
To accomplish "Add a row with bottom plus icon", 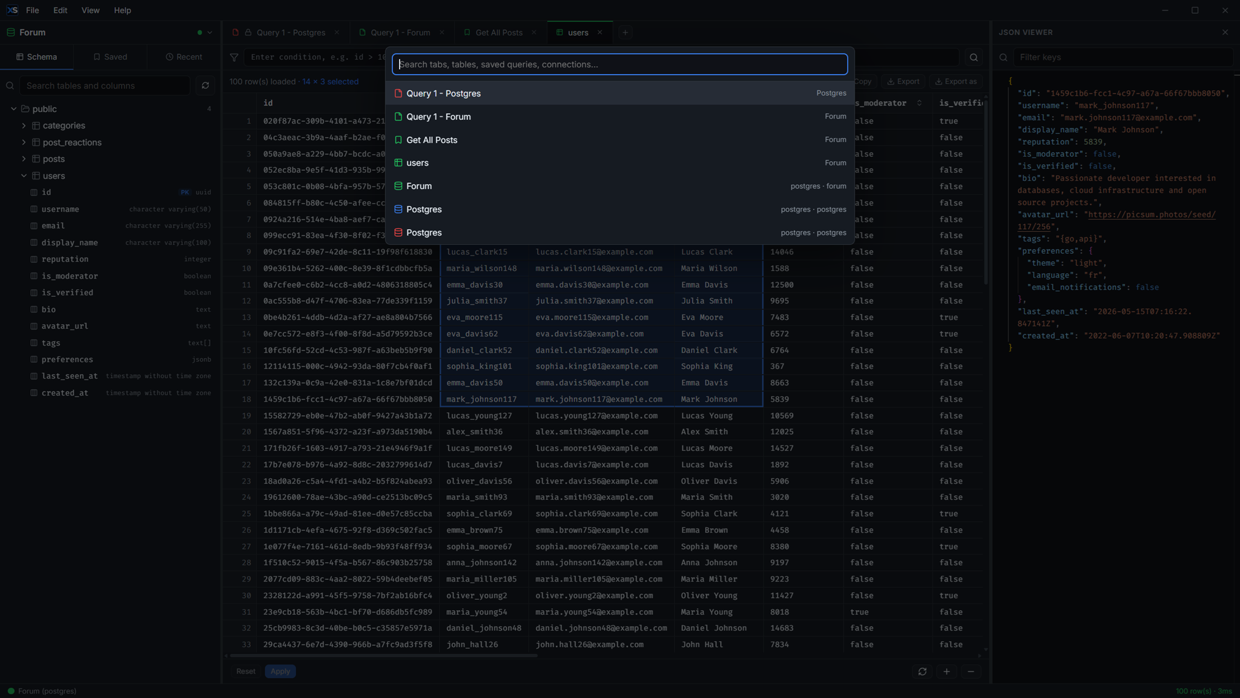I will coord(946,671).
